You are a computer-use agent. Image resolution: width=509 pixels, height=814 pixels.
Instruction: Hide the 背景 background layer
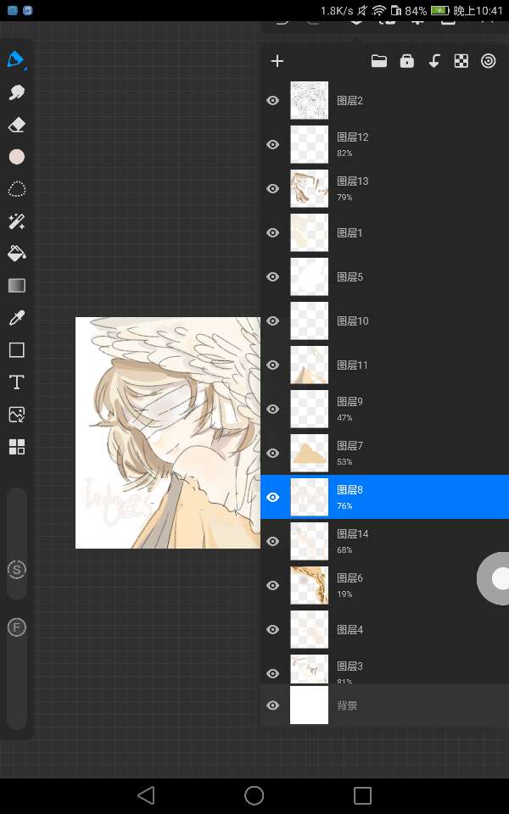click(272, 705)
